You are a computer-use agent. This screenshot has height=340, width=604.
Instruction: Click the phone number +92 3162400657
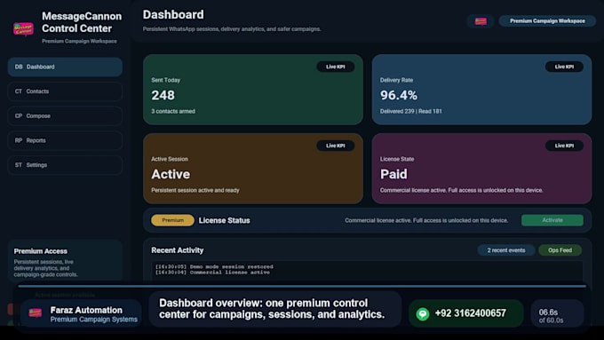coord(471,313)
